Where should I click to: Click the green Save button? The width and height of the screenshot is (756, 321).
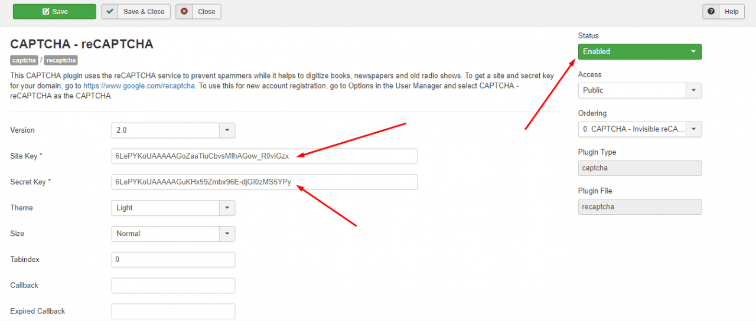pyautogui.click(x=54, y=11)
